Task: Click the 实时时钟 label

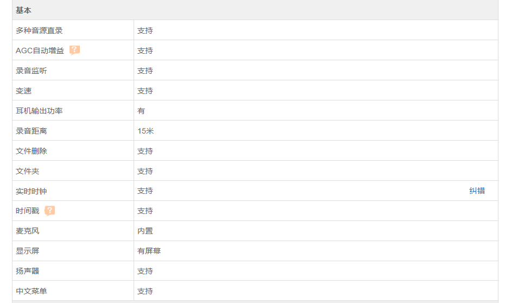Action: 31,191
